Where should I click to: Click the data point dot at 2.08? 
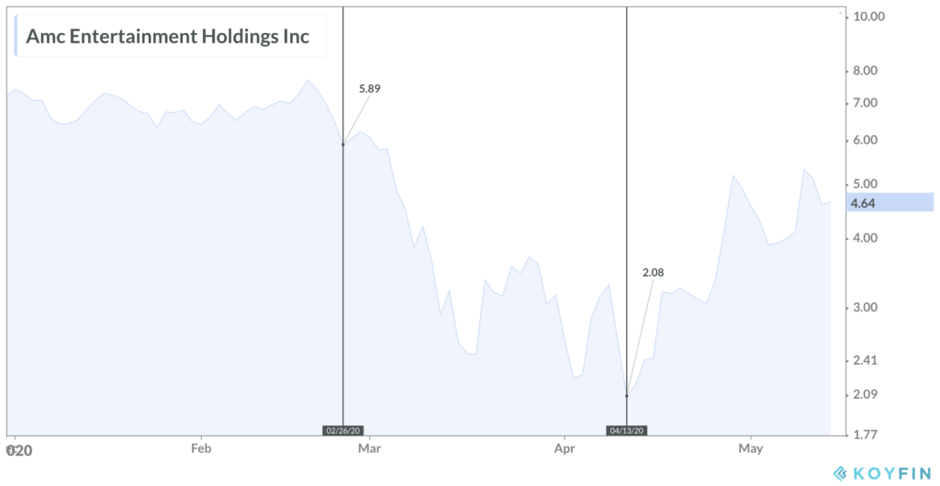tap(627, 396)
